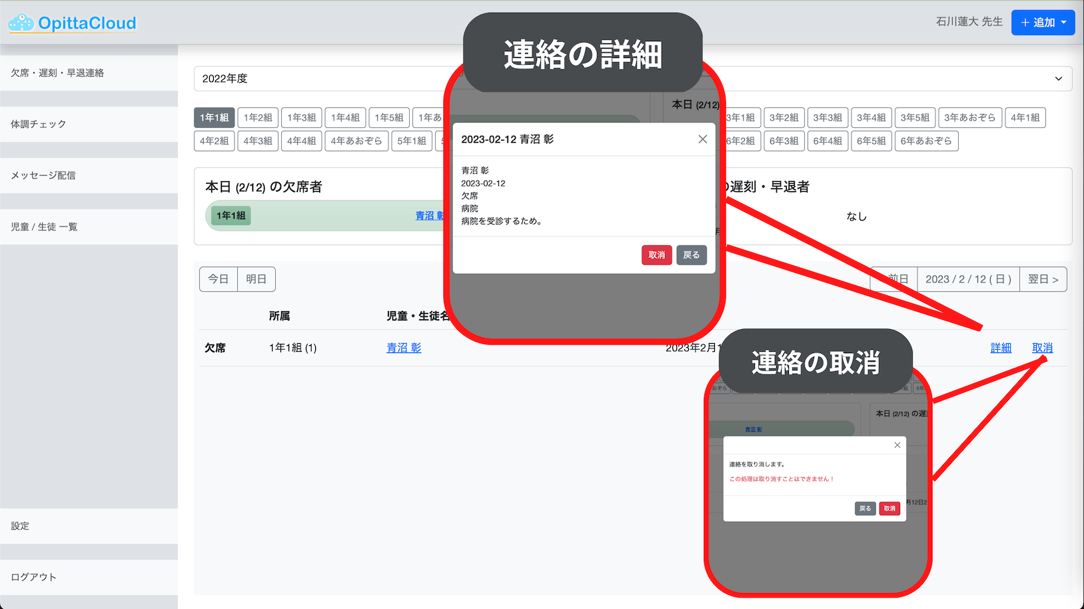Open 児童 / 生徒 一覧 sidebar menu

tap(89, 227)
